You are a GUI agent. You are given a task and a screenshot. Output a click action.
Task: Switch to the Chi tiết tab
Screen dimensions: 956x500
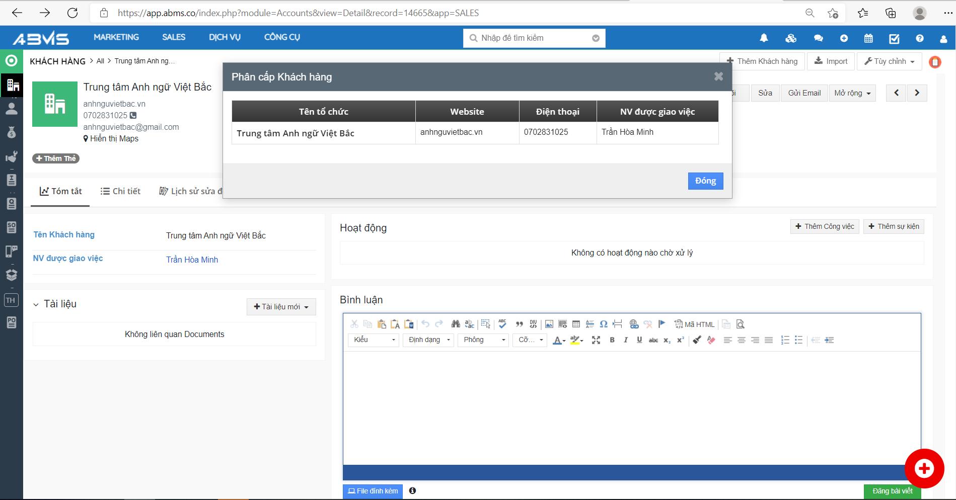(120, 191)
